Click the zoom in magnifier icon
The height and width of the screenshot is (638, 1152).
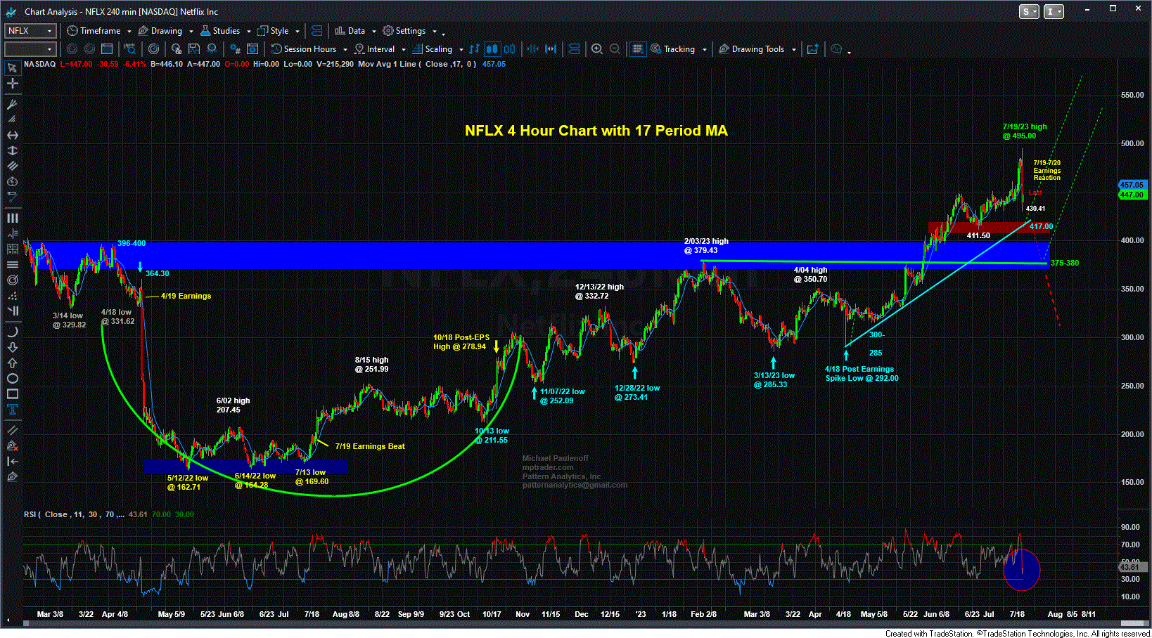[597, 49]
